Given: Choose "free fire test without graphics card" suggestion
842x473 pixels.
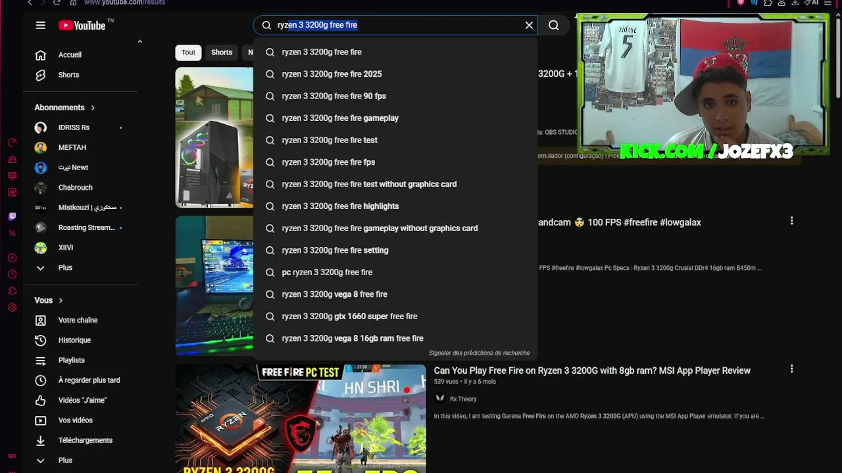Looking at the screenshot, I should 395,184.
